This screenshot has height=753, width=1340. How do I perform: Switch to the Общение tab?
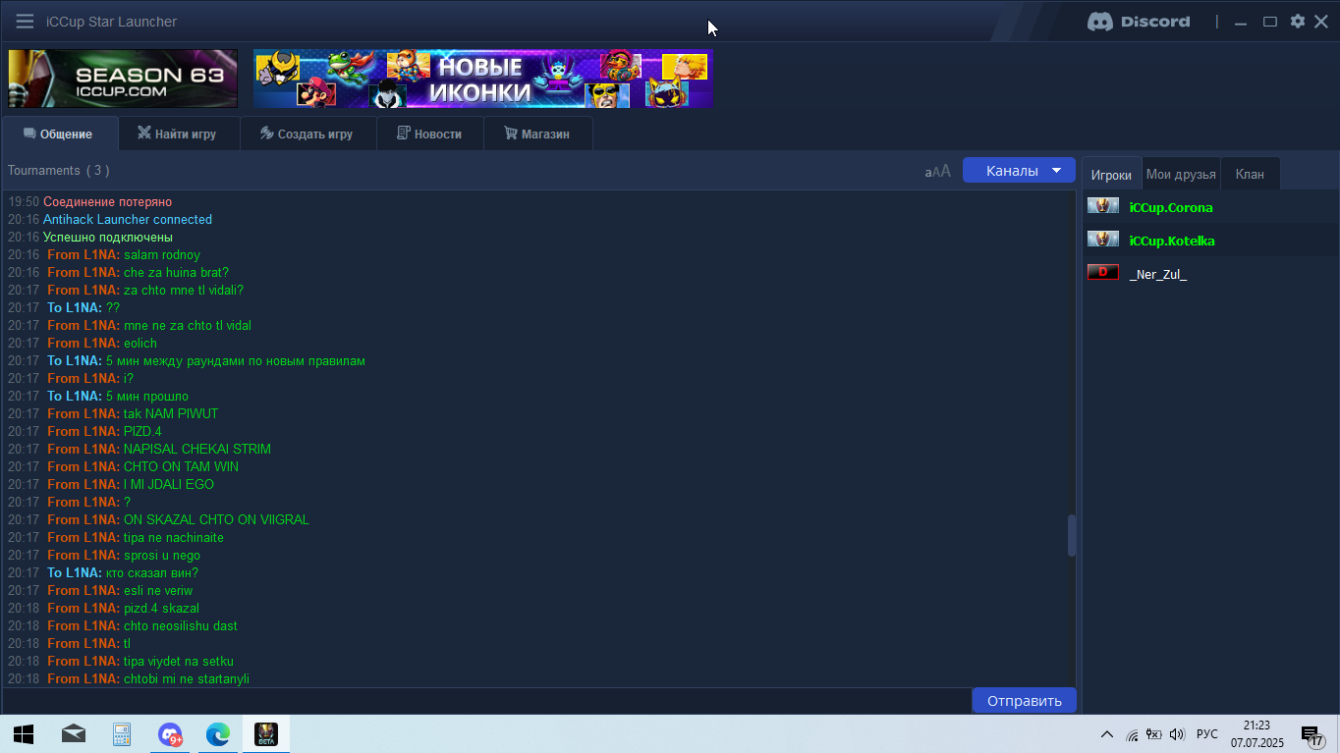pyautogui.click(x=59, y=134)
